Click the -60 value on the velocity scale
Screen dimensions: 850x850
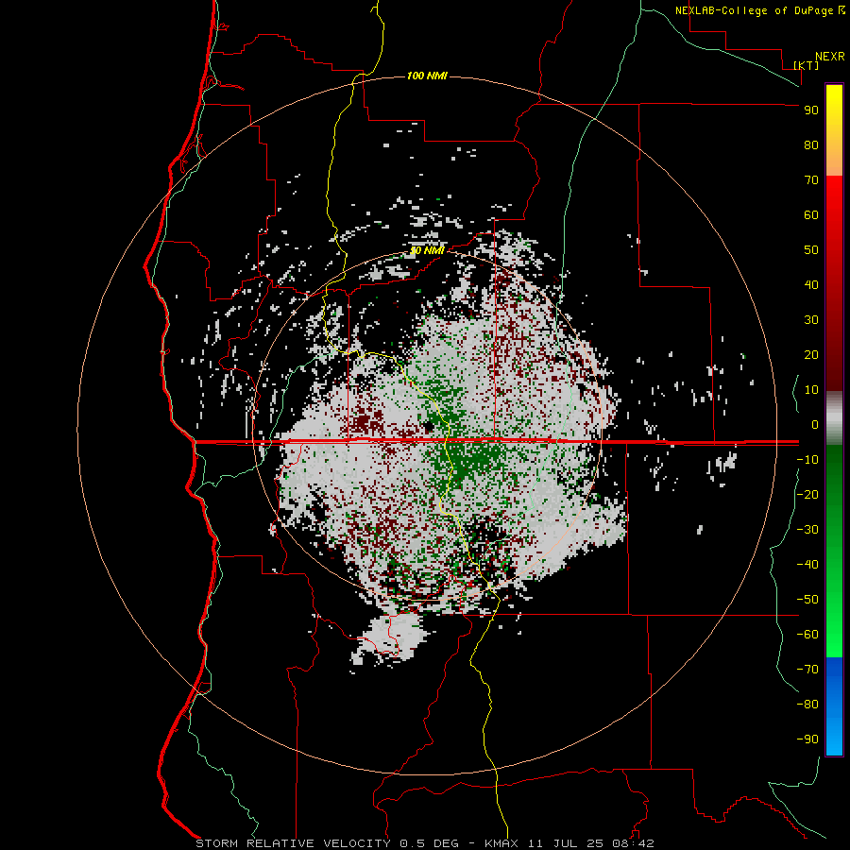[807, 635]
